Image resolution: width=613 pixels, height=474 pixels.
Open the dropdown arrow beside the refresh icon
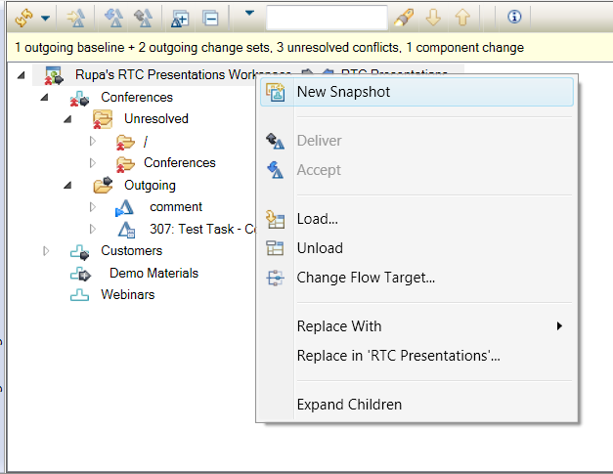(x=45, y=18)
